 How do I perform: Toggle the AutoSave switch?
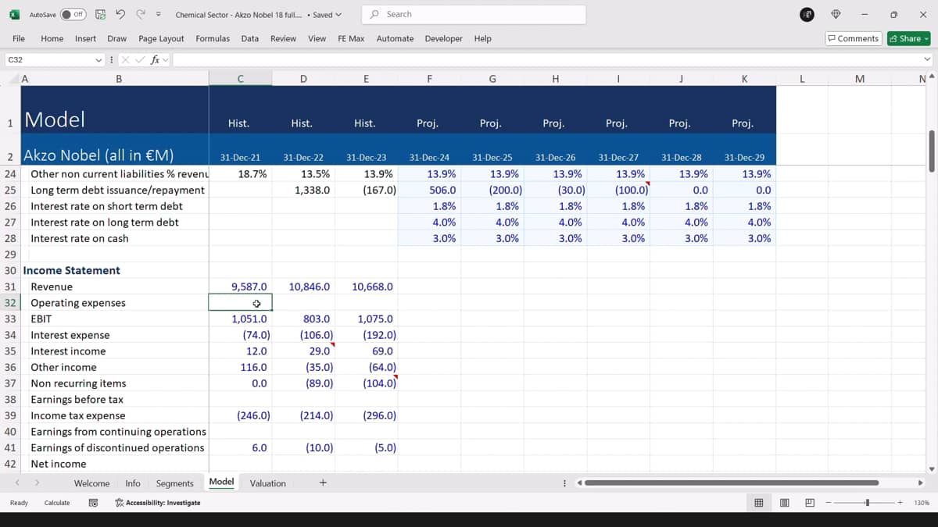pos(73,14)
